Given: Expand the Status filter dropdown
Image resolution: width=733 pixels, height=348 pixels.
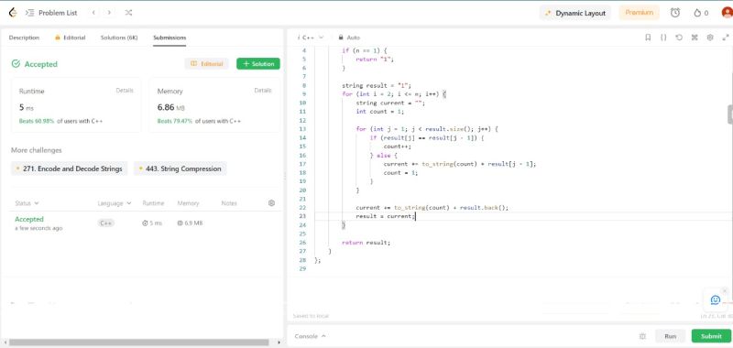Looking at the screenshot, I should coord(27,203).
